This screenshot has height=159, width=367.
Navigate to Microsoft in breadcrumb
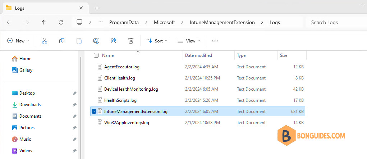(164, 22)
